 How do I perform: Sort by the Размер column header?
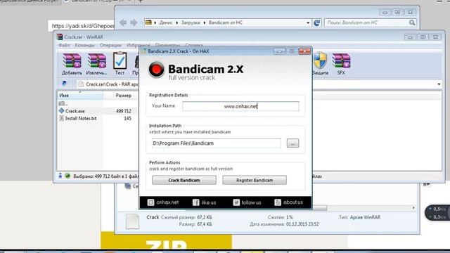(x=120, y=96)
